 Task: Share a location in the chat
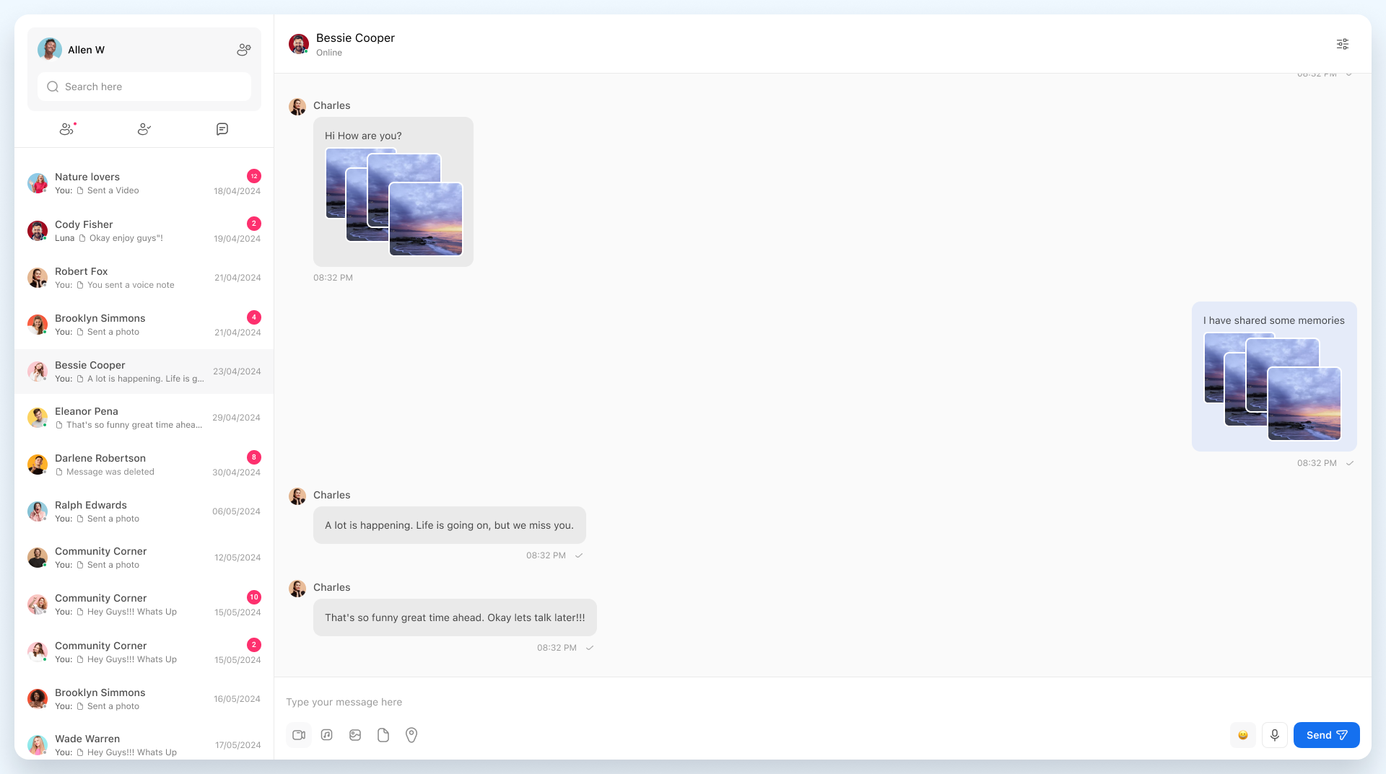pos(411,735)
